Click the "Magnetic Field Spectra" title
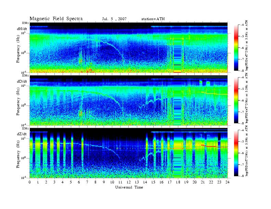Image resolution: width=271 pixels, height=209 pixels. point(56,19)
